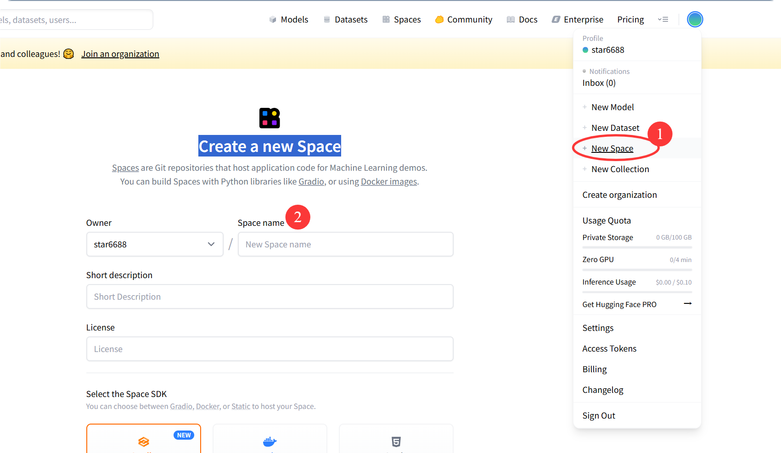Click the user avatar icon
Image resolution: width=781 pixels, height=453 pixels.
tap(695, 19)
